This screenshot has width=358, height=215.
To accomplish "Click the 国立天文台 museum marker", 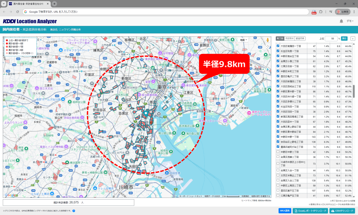I will coord(37,88).
